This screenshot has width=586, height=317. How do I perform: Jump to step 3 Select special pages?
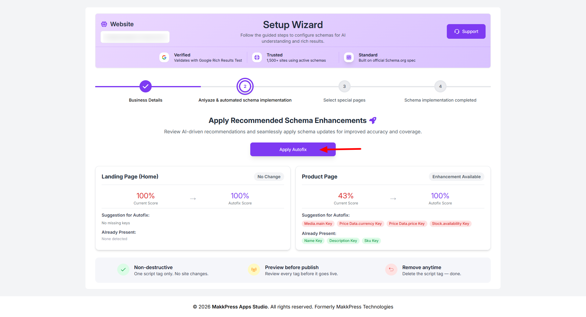coord(344,86)
